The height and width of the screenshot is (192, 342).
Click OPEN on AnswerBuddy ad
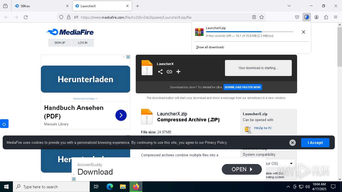pos(242,169)
